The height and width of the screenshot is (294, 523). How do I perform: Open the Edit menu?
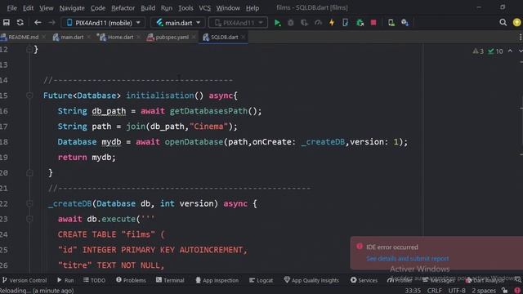[28, 7]
